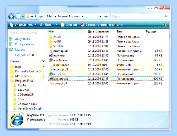The height and width of the screenshot is (136, 177).
Task: Expand arrow after Program Files breadcrumb
Action: point(55,16)
